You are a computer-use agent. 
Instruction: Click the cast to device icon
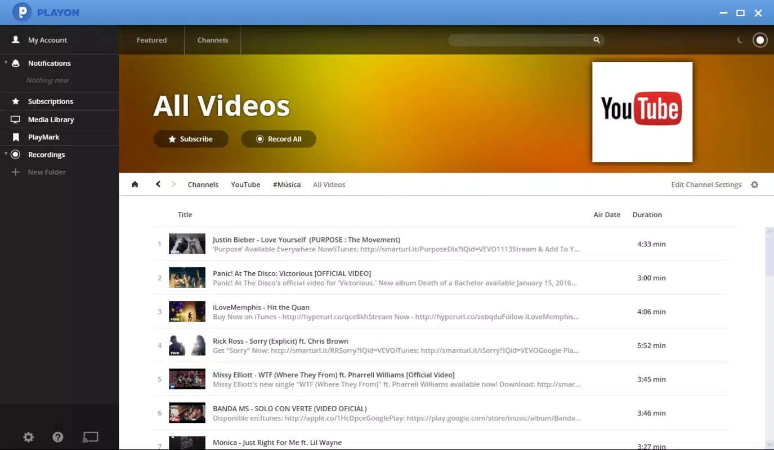click(x=91, y=436)
